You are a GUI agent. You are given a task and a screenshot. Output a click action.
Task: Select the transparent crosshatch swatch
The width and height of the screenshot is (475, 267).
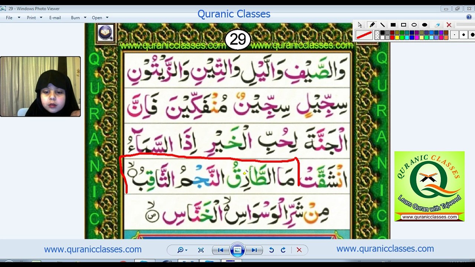(377, 35)
